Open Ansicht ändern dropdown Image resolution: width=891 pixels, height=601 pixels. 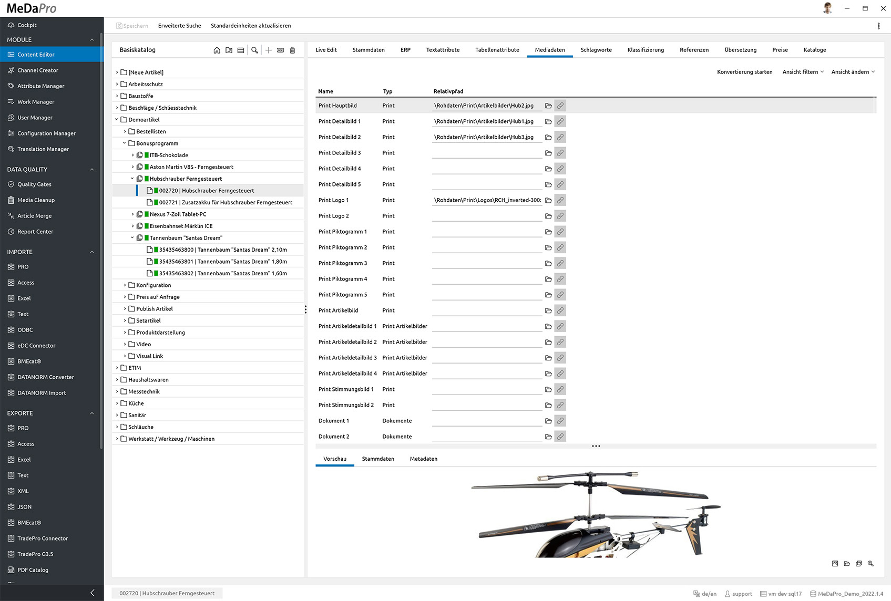853,72
